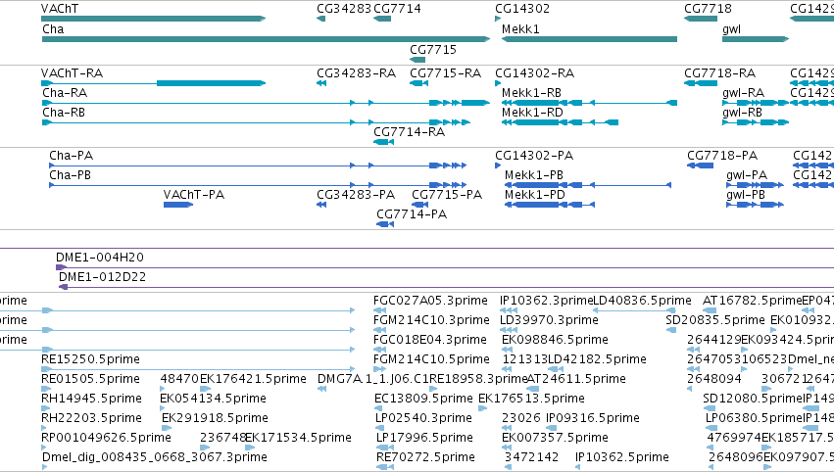Open the CG7714-RA transcript label
The width and height of the screenshot is (834, 472).
[x=409, y=132]
